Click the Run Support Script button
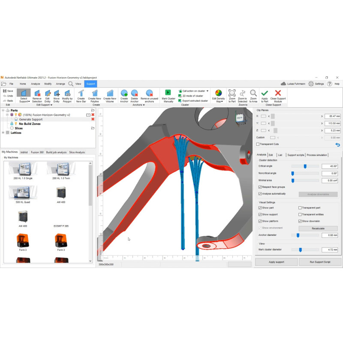 coord(320,262)
